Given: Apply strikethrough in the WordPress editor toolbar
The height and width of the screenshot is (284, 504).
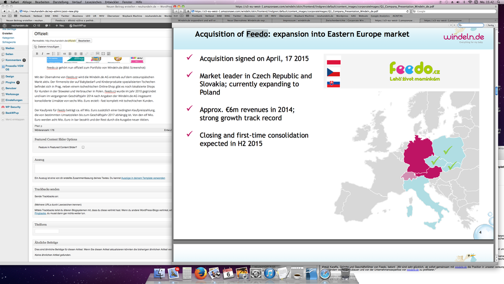Looking at the screenshot, I should pos(48,54).
